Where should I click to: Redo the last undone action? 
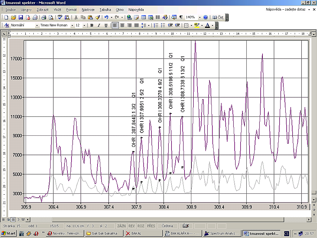117,17
